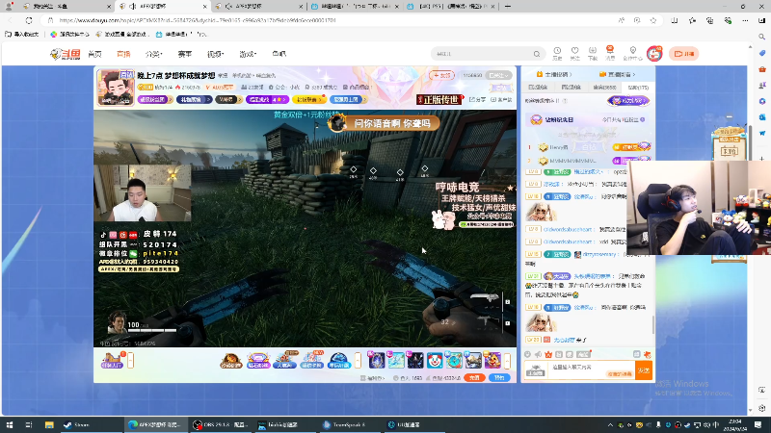
Task: Click the download icon in header
Action: point(593,53)
